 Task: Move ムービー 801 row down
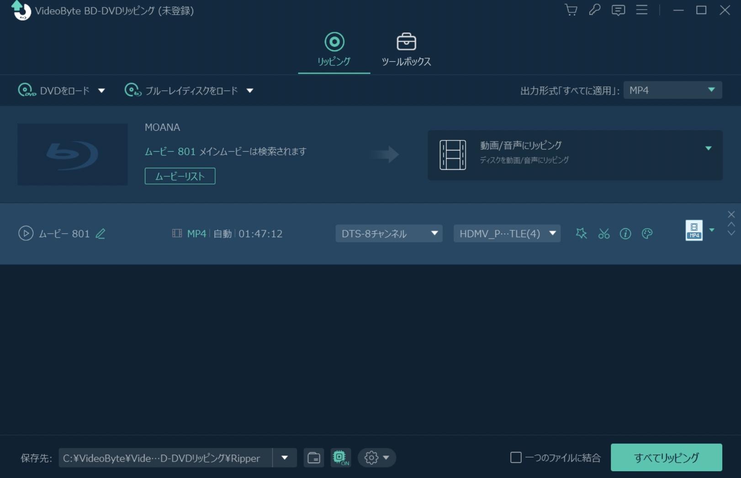pyautogui.click(x=731, y=233)
